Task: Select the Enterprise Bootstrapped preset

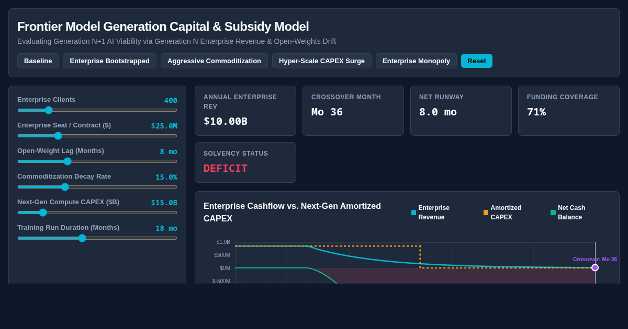Action: [x=109, y=61]
